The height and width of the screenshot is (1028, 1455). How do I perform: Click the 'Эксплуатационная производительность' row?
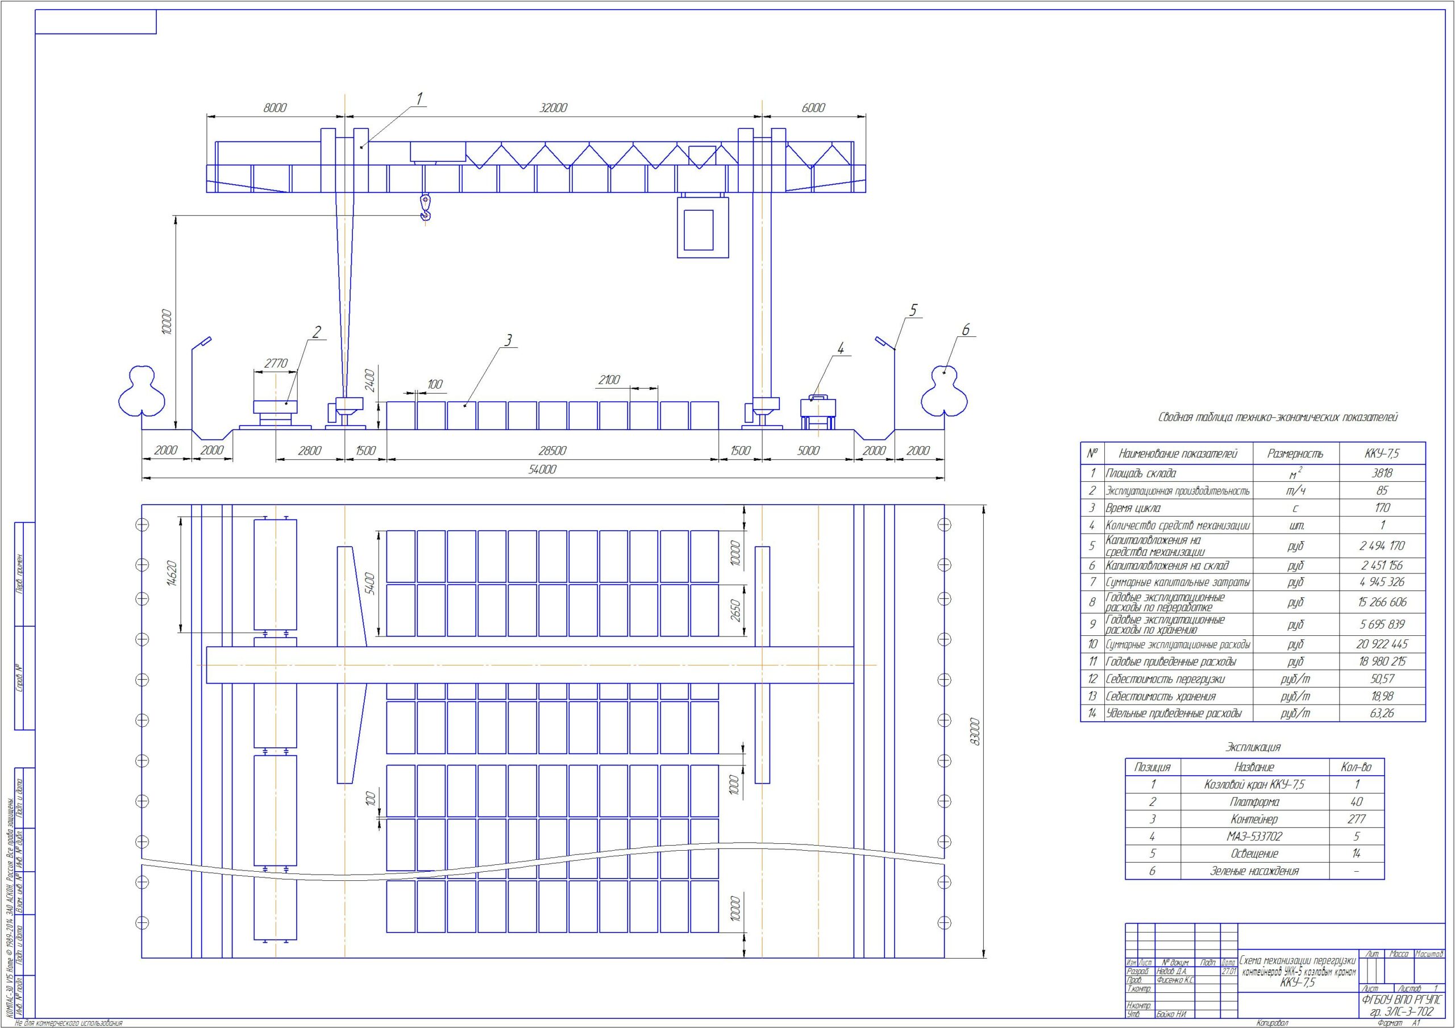click(x=1253, y=490)
